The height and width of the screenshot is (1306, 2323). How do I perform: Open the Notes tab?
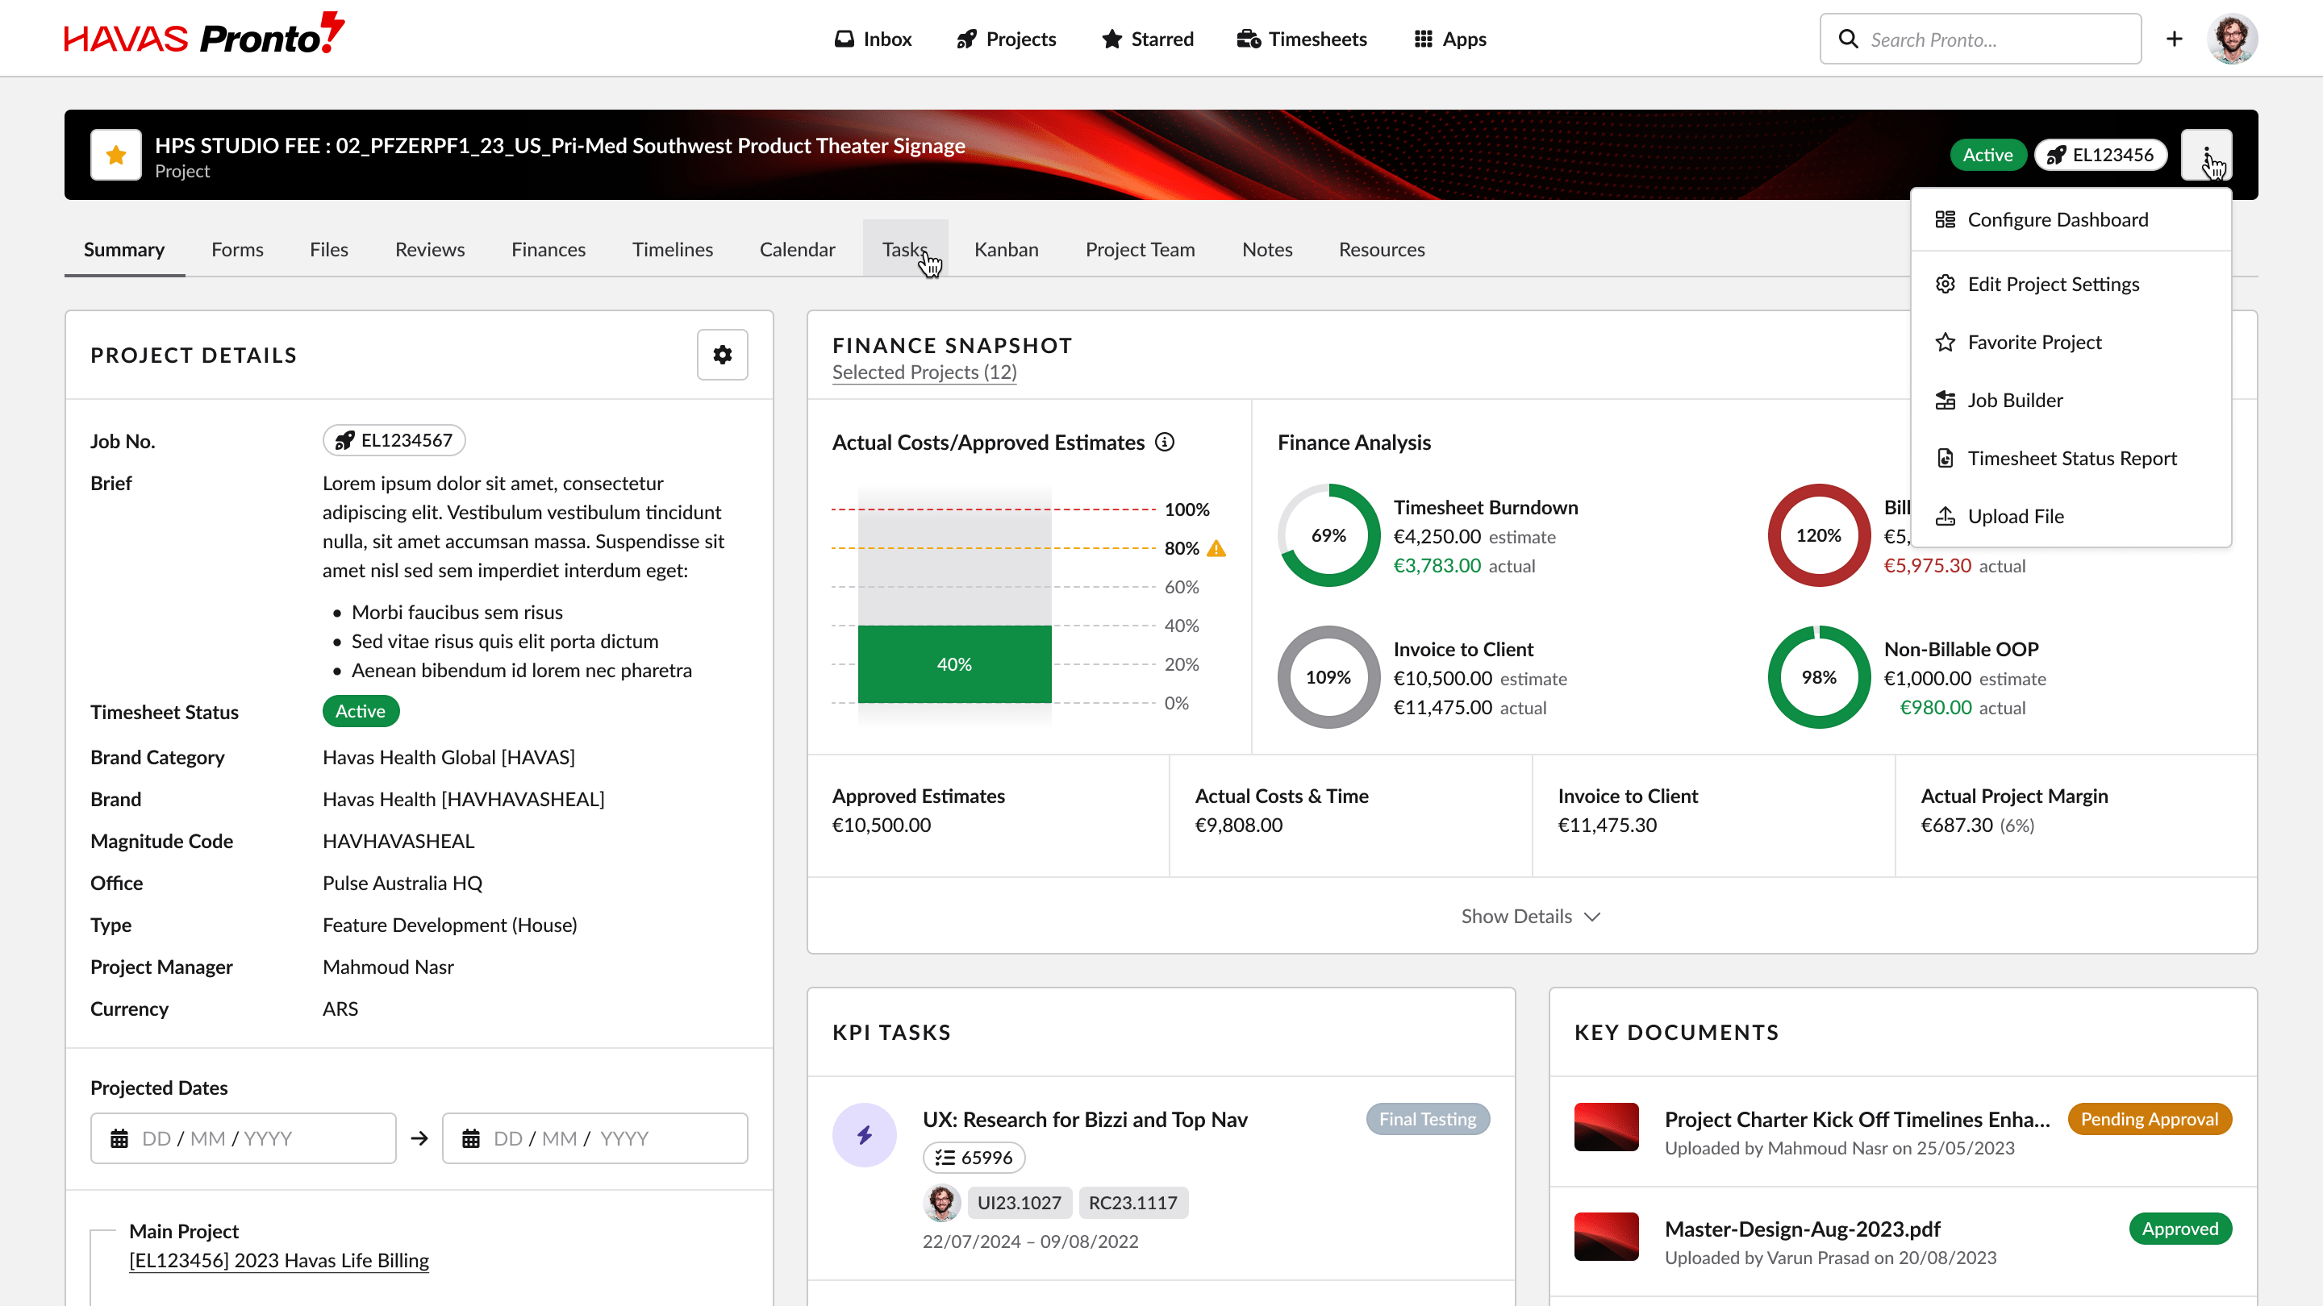1267,249
